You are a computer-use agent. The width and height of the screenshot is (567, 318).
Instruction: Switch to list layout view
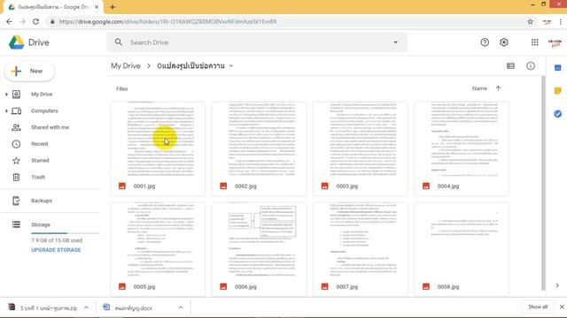(x=510, y=66)
